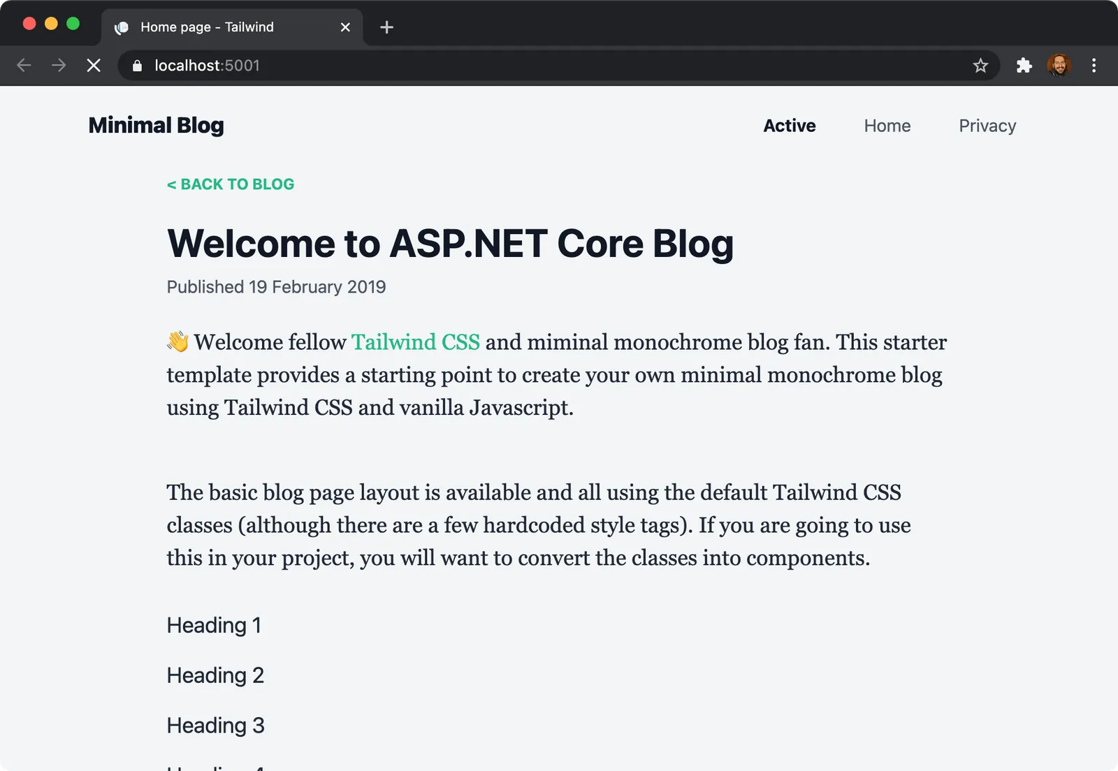The image size is (1118, 771).
Task: Open a new tab with plus button
Action: tap(386, 27)
